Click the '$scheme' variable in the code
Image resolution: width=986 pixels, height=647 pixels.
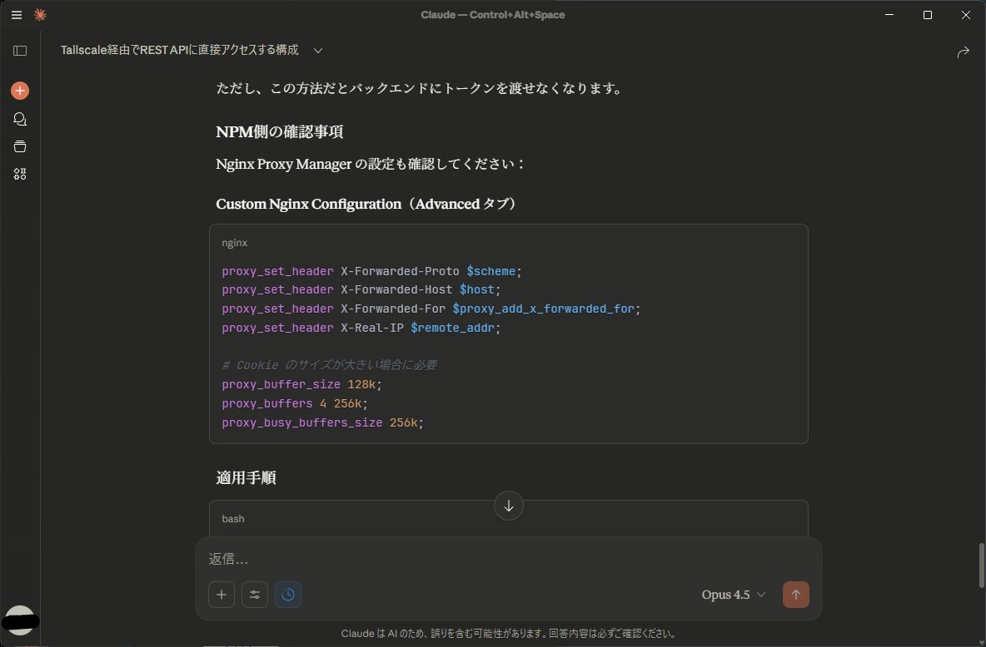point(491,271)
